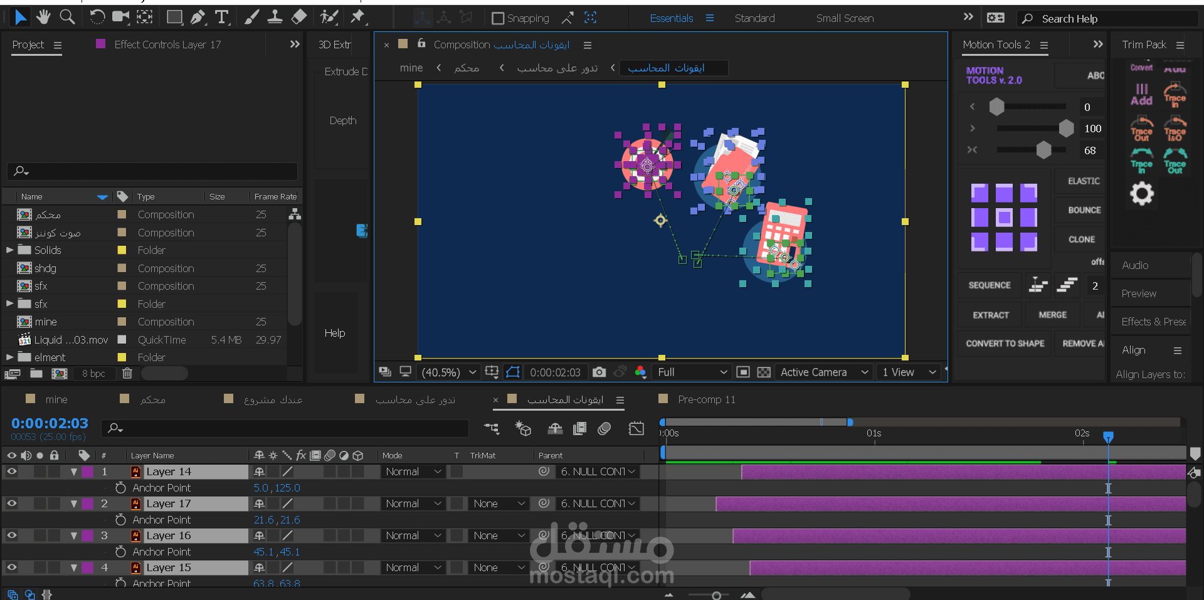The width and height of the screenshot is (1204, 600).
Task: Switch to the Standard workspace
Action: [754, 18]
